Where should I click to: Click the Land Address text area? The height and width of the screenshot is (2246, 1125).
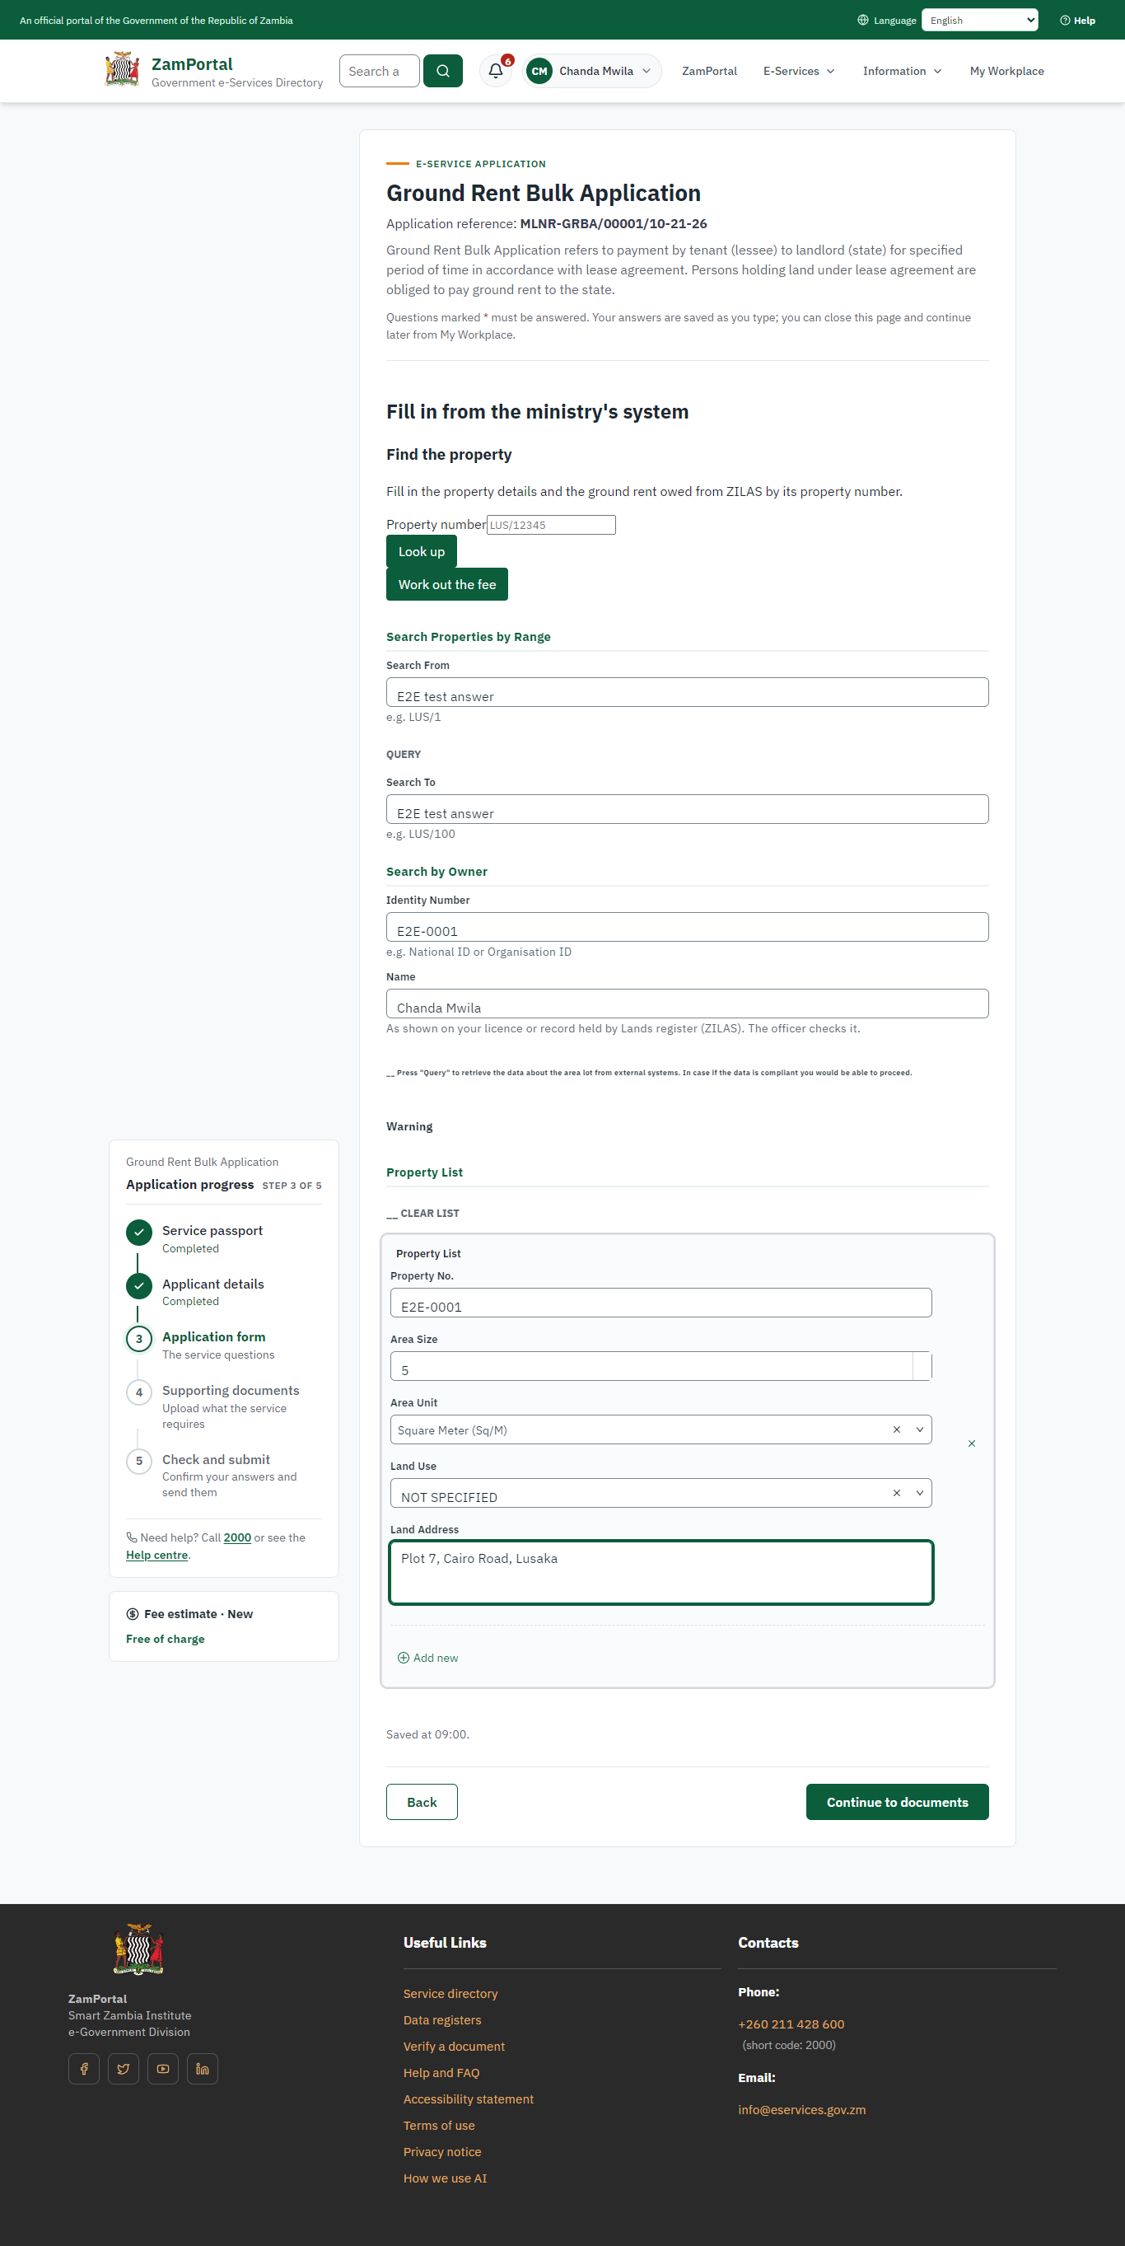pyautogui.click(x=661, y=1572)
